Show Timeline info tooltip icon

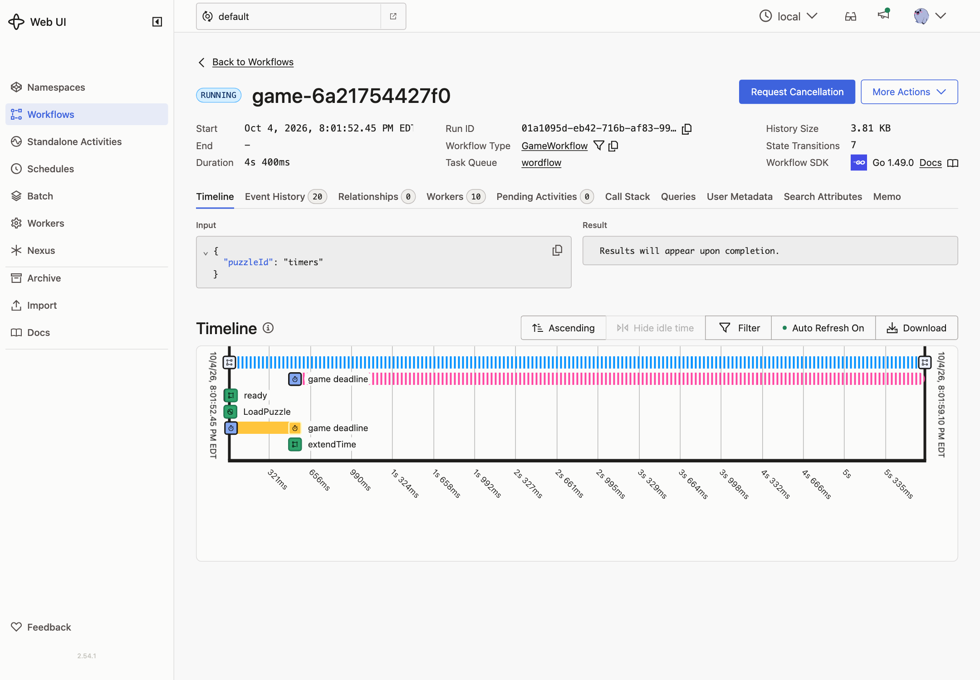268,328
